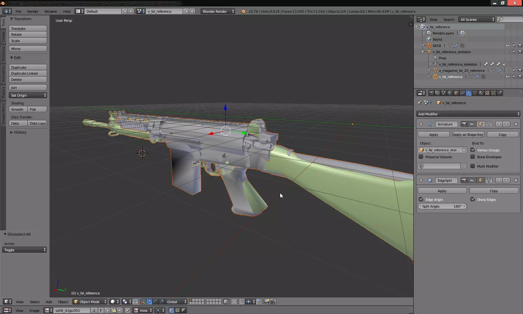Open the Render menu
Screen dimensions: 523x314
click(x=33, y=12)
